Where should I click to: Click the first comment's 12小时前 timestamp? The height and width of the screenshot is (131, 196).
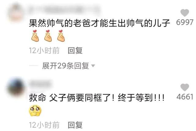(44, 51)
